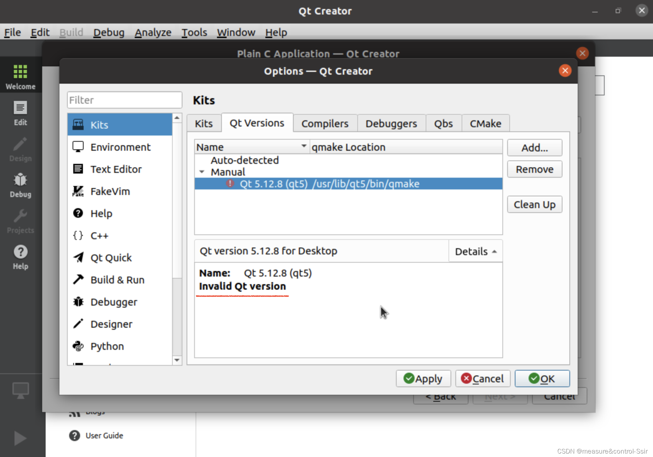The image size is (653, 457).
Task: Collapse the Details panel
Action: click(475, 251)
